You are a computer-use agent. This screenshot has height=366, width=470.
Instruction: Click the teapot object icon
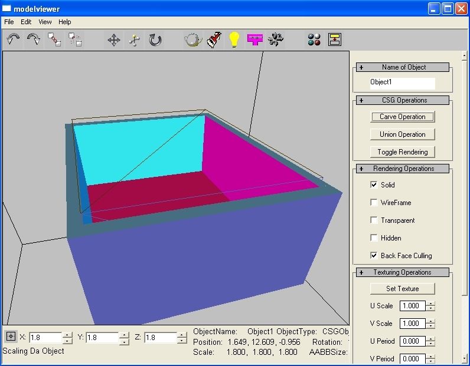[x=193, y=39]
